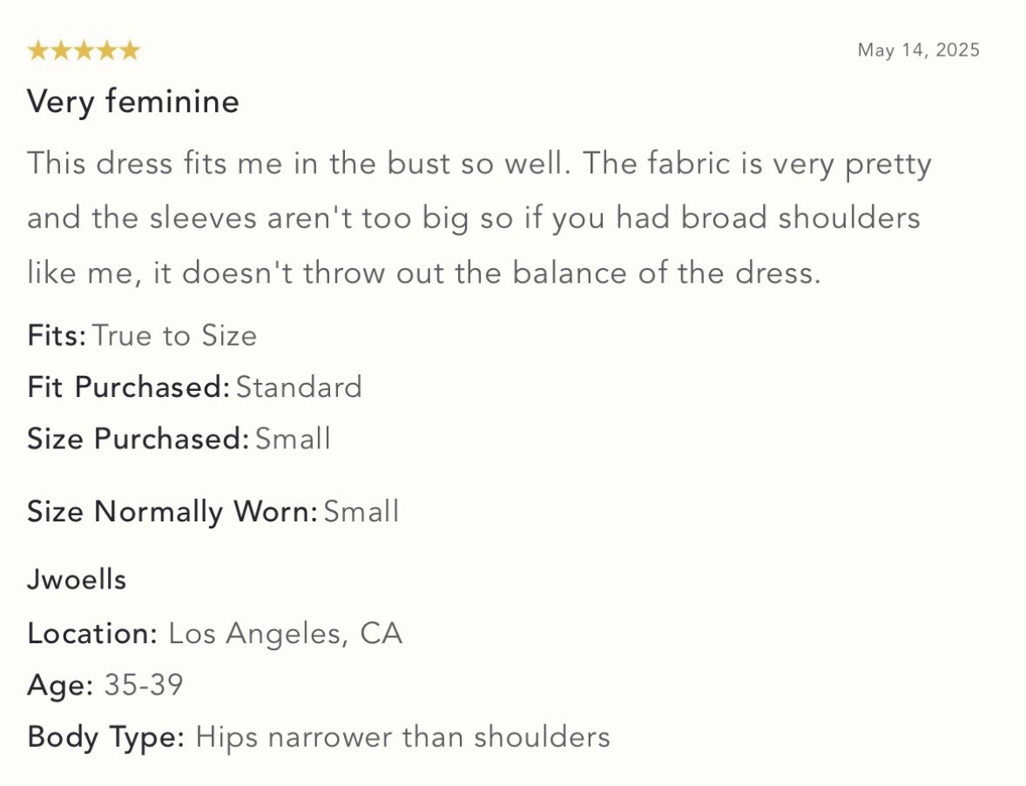Click the Size Purchased label
This screenshot has width=1026, height=786.
tap(138, 439)
